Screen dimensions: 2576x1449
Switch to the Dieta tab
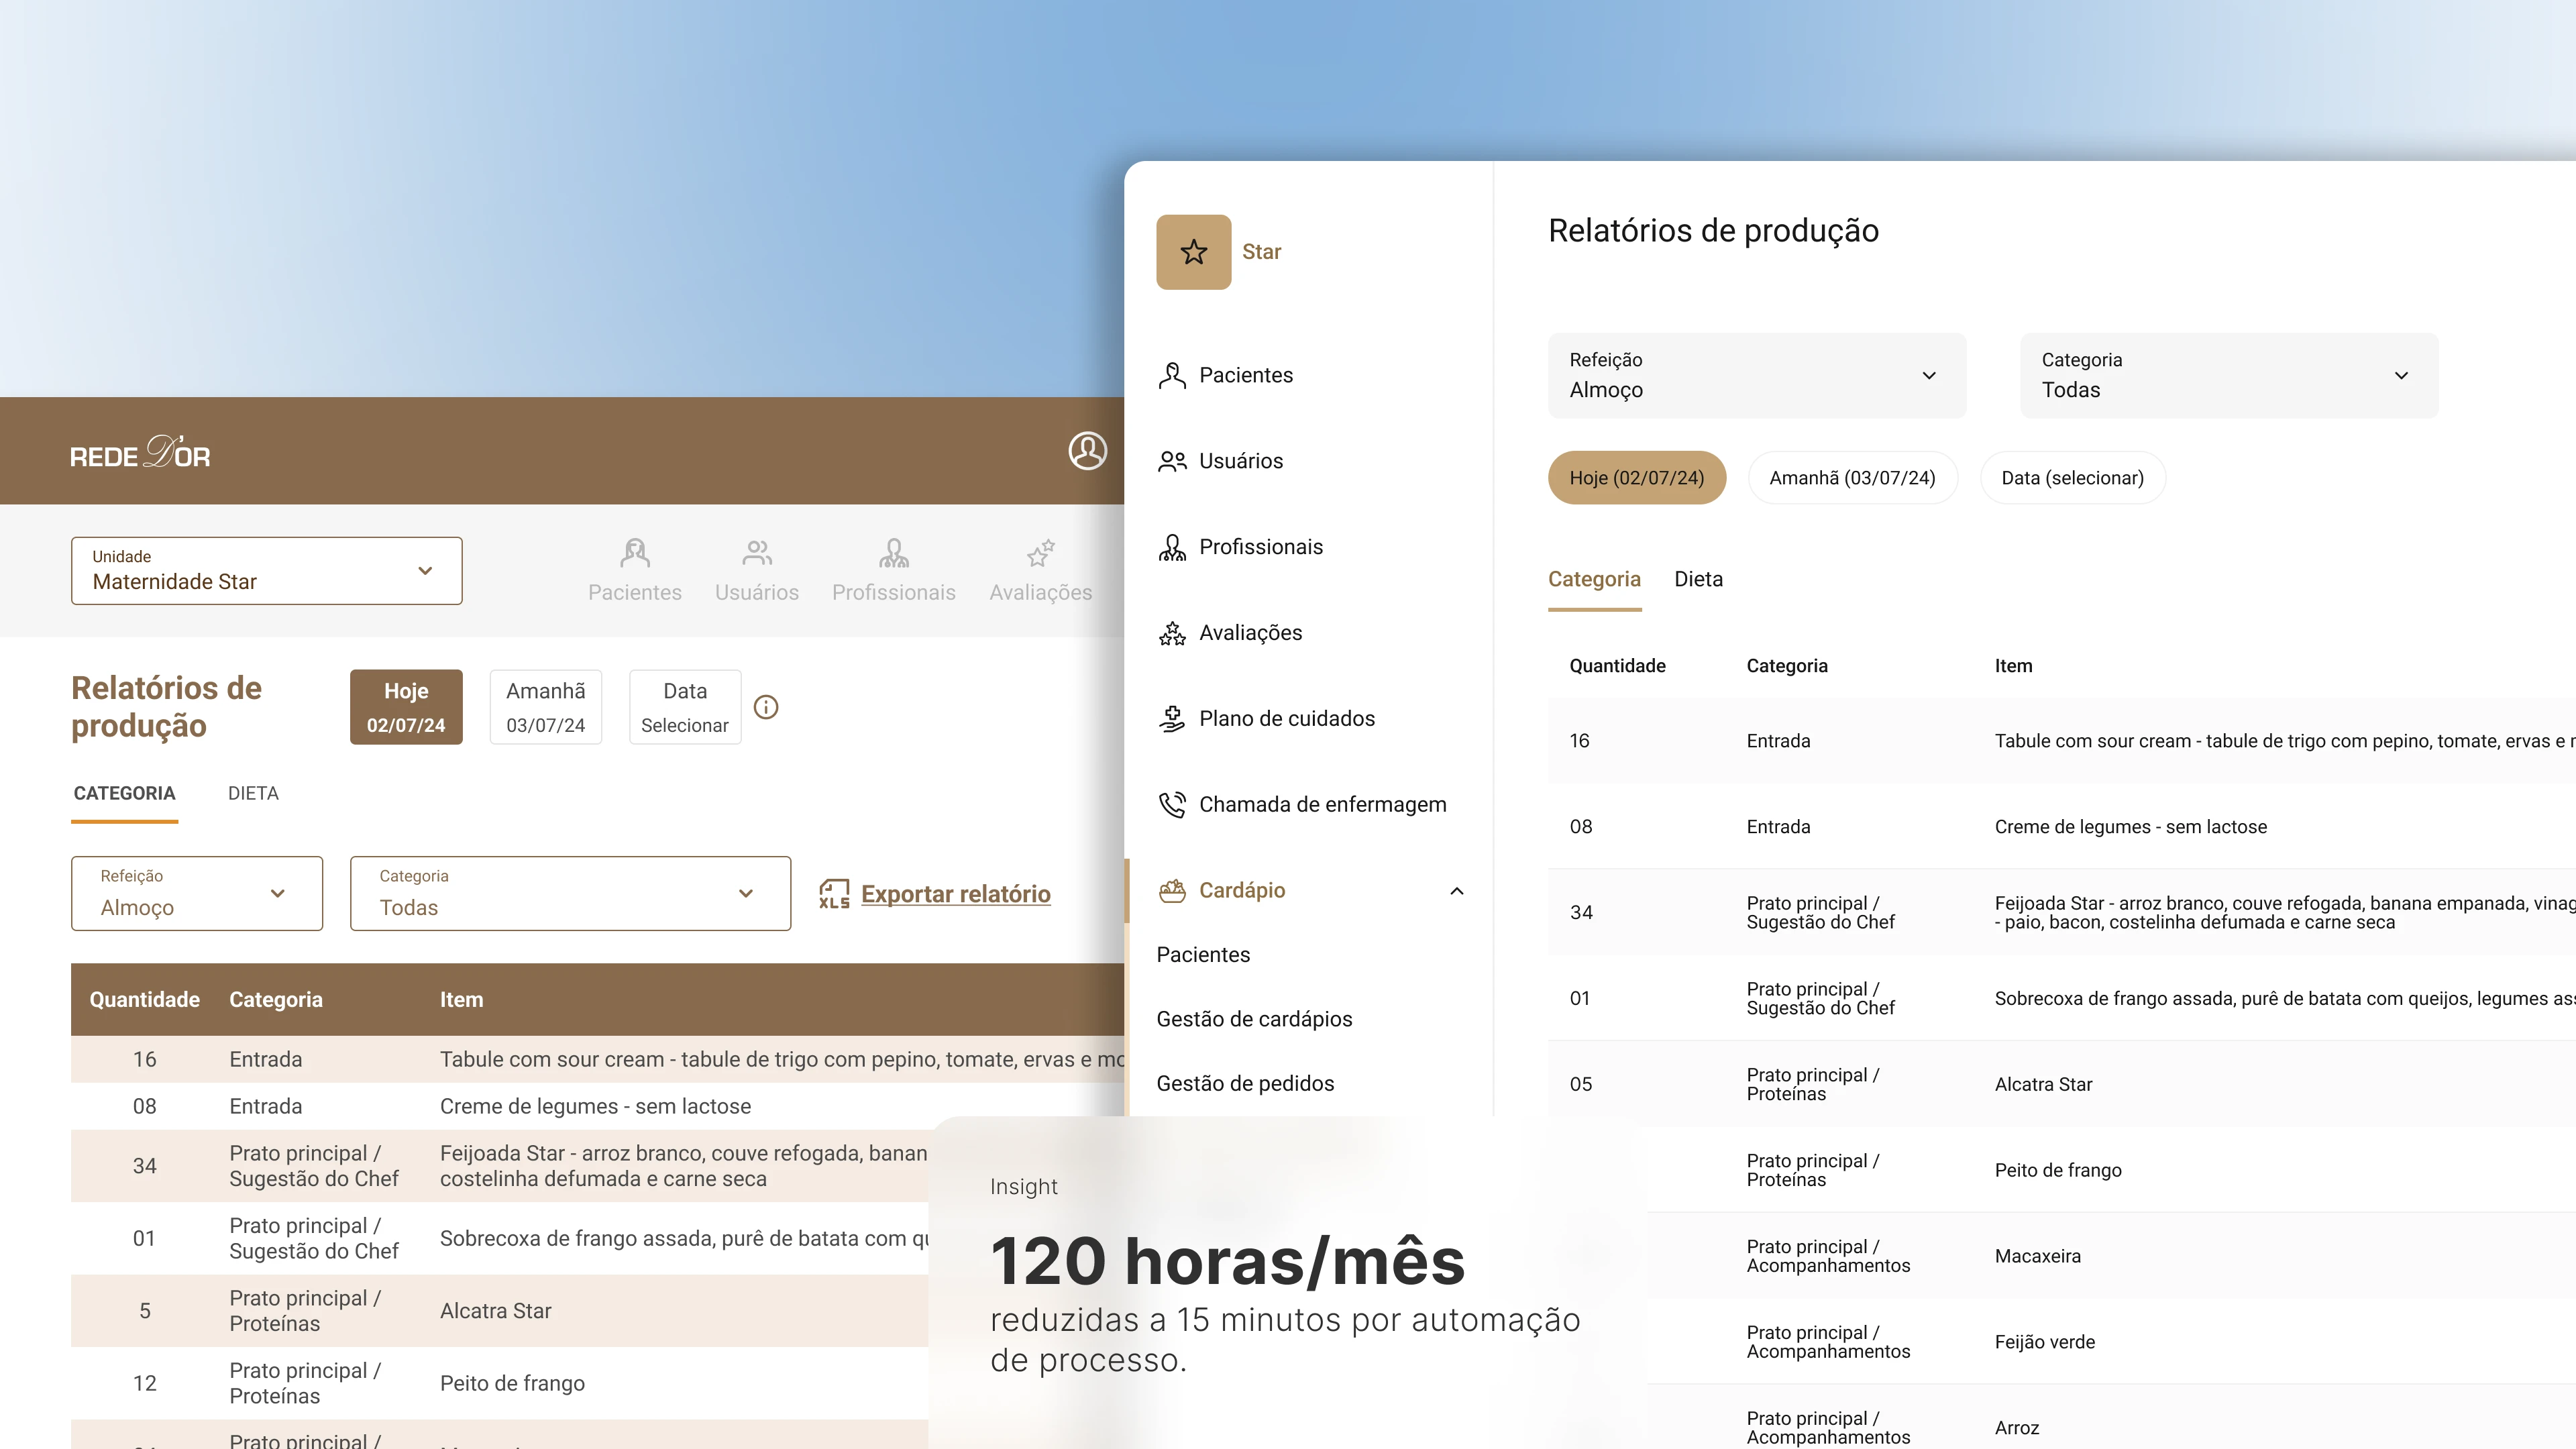click(x=1698, y=579)
